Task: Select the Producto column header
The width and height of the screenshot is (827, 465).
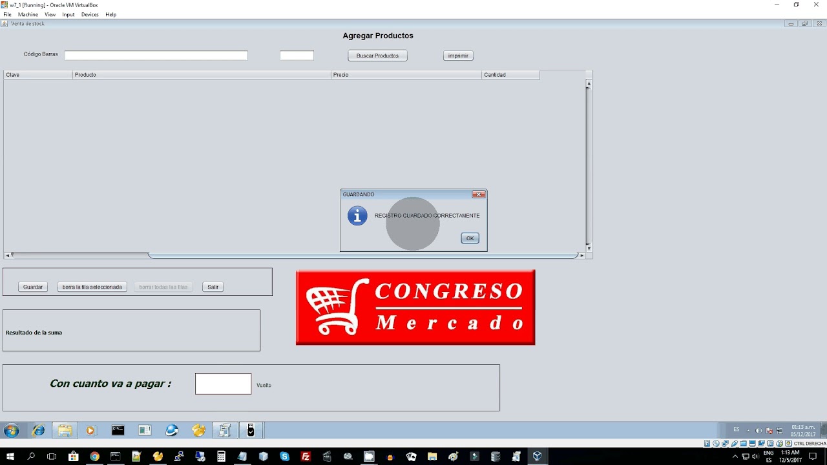Action: (202, 75)
